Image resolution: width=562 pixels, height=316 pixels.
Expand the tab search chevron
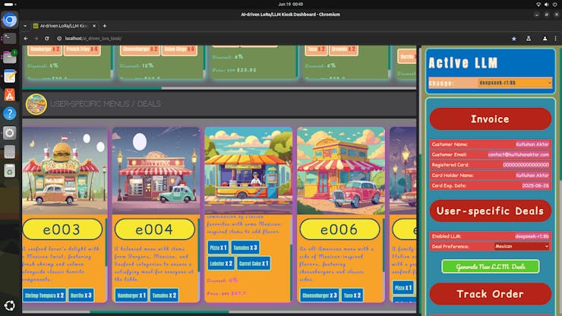click(x=25, y=26)
